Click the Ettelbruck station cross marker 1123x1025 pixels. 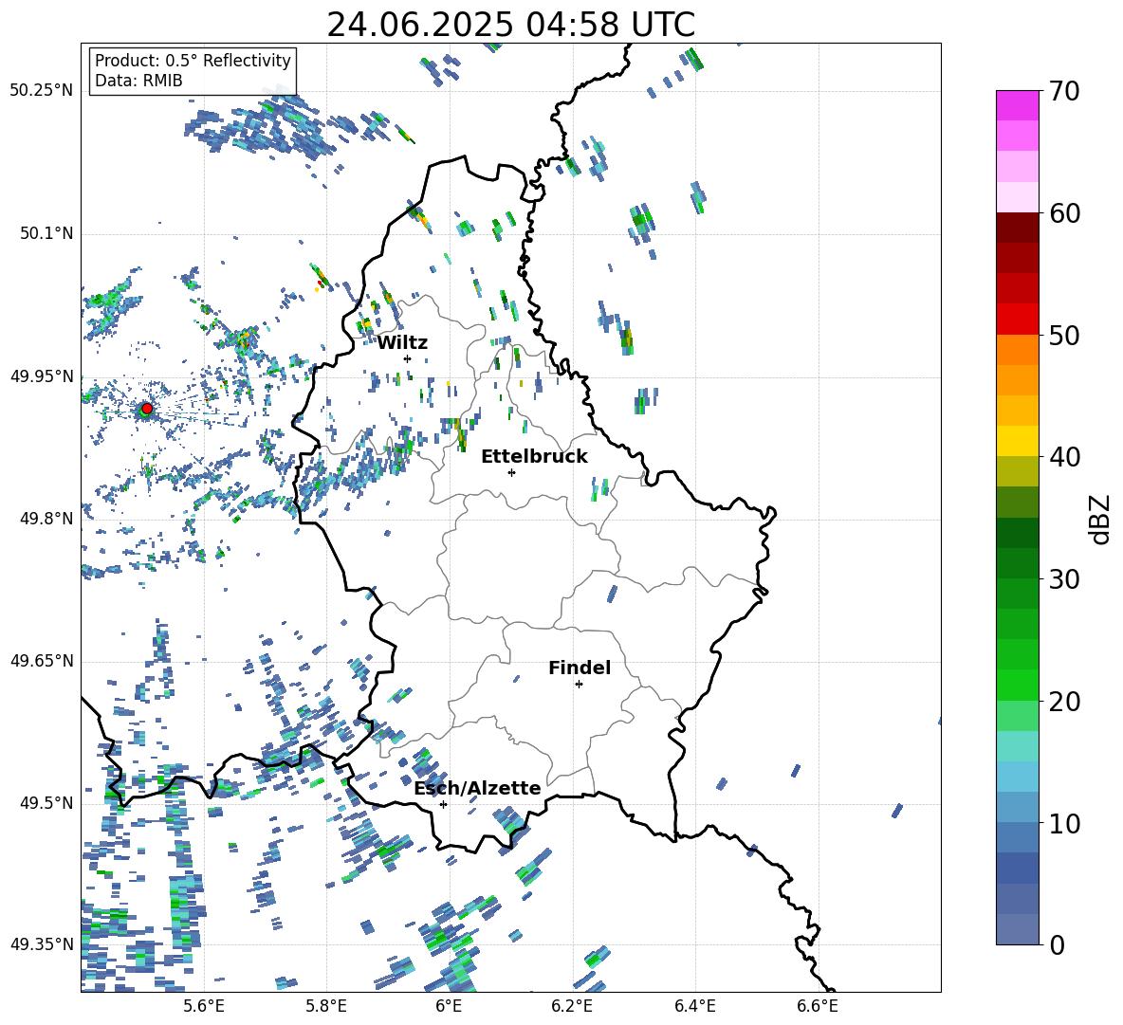tap(511, 472)
